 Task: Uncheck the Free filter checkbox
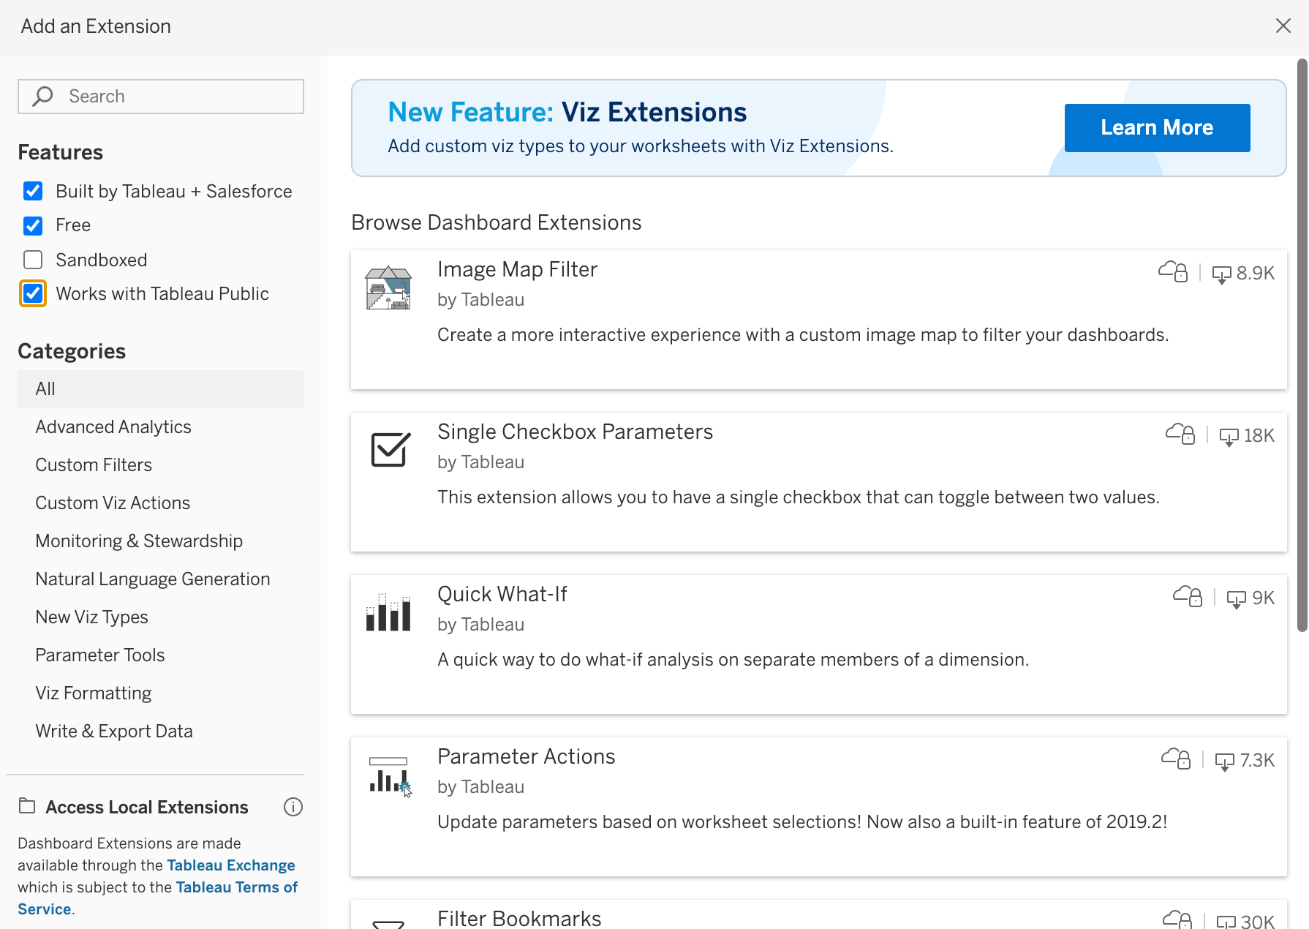click(33, 225)
